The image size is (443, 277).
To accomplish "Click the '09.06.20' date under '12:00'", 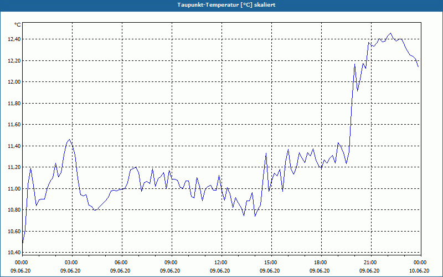I will (x=220, y=271).
